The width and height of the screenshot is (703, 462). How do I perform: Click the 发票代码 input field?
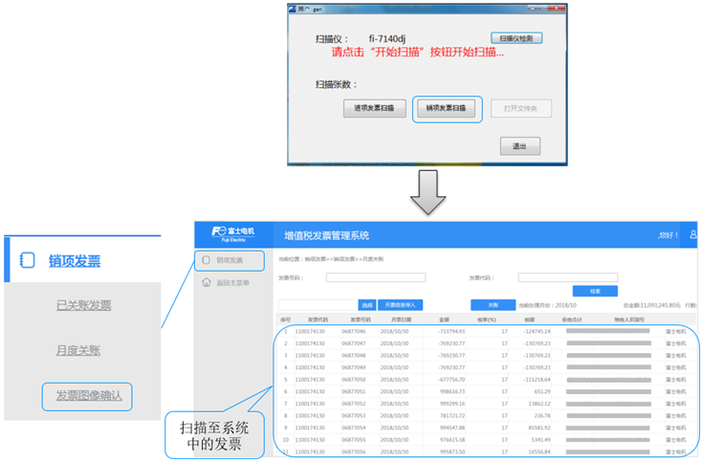click(x=567, y=278)
